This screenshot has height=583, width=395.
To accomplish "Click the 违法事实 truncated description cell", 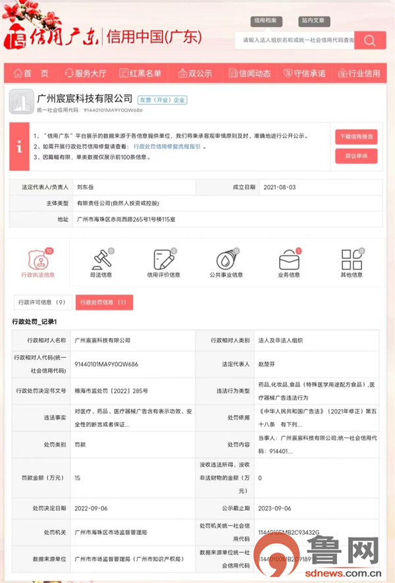I will tap(133, 418).
